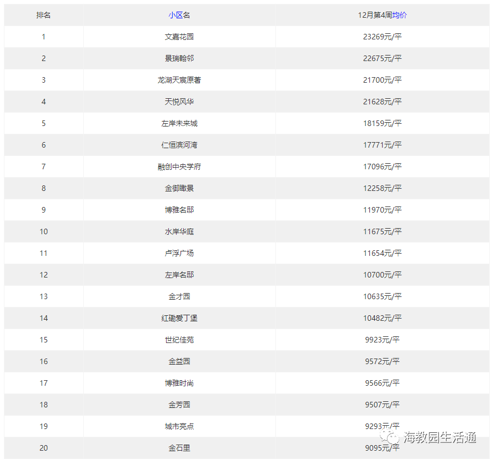492x459 pixels.
Task: Select the 10482元/平 price cell
Action: point(383,318)
